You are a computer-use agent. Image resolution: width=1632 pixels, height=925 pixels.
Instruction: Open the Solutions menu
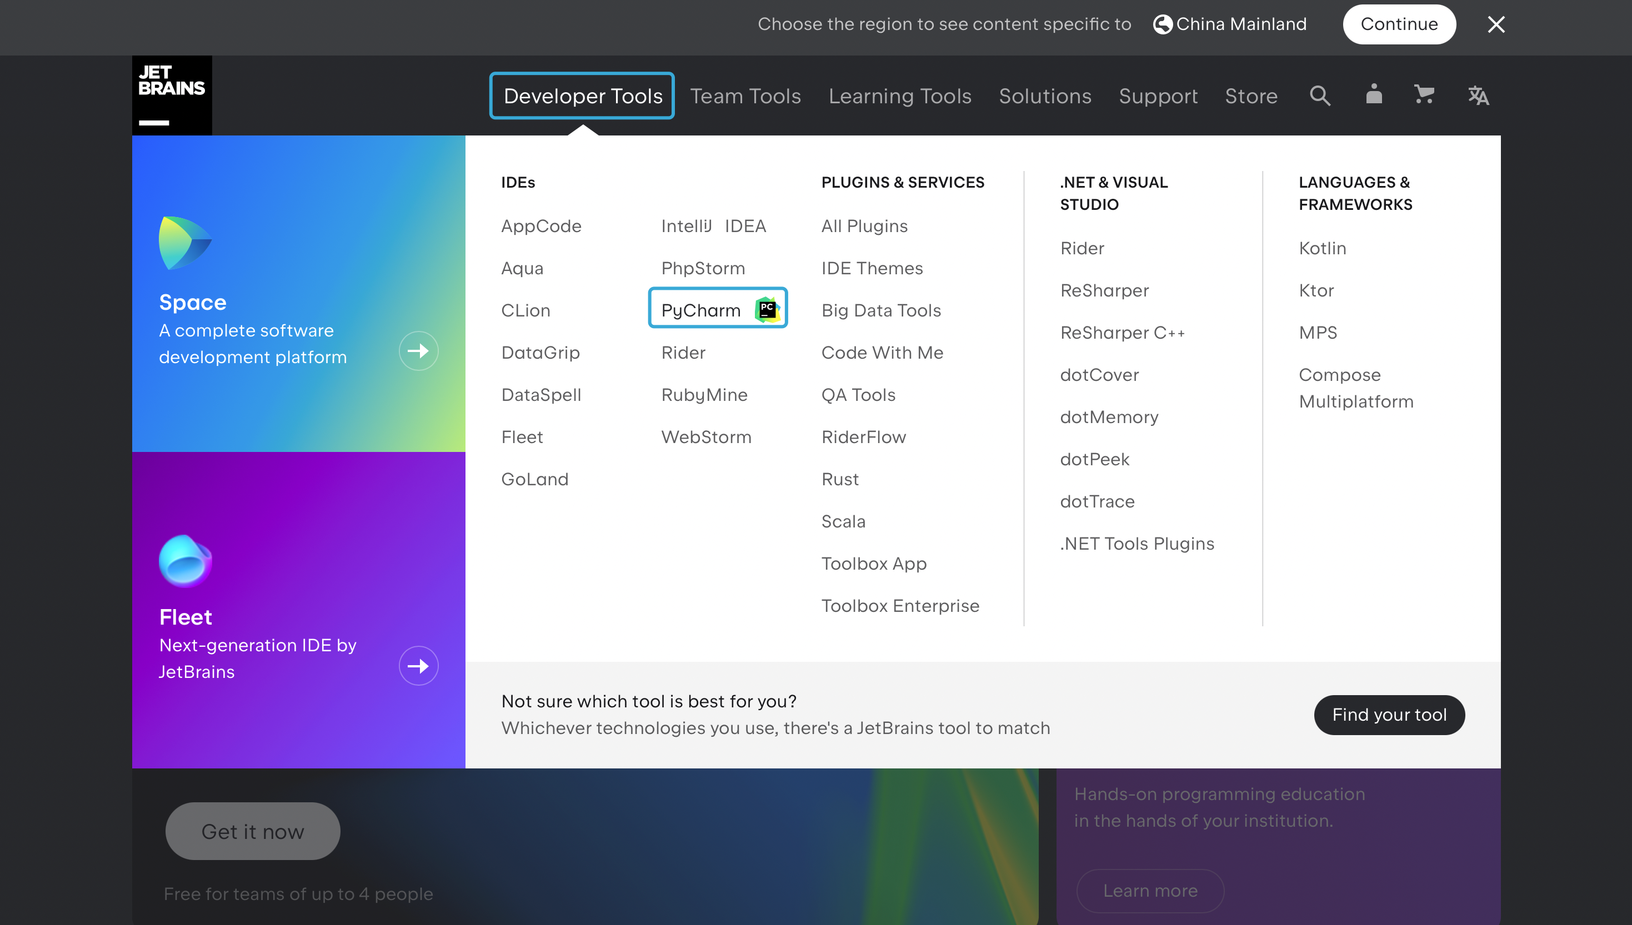[x=1045, y=96]
